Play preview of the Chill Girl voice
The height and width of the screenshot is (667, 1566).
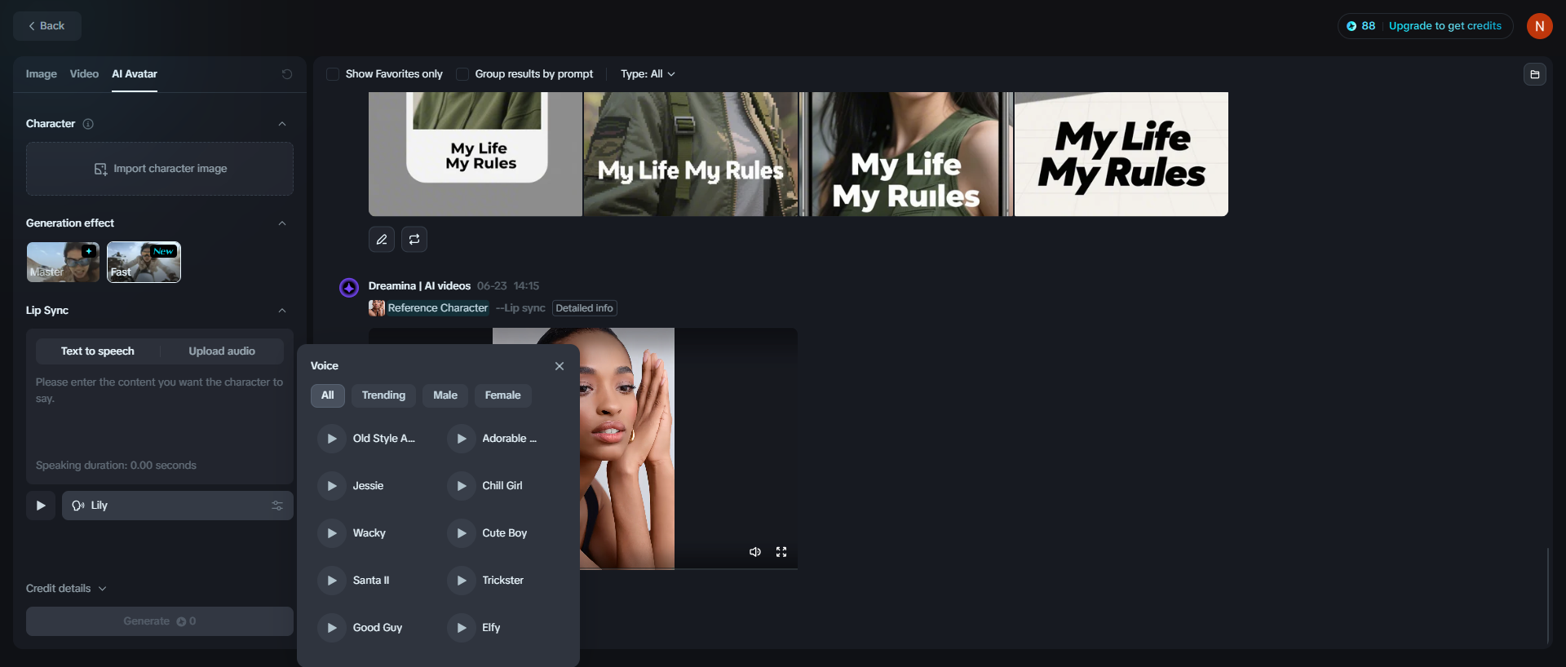462,486
